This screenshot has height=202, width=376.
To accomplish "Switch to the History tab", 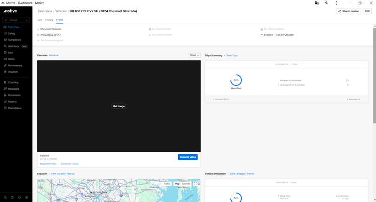I will coord(49,20).
